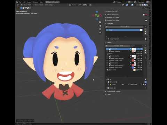Open the Options popover in the viewport header
The width and height of the screenshot is (167, 125).
point(146,8)
